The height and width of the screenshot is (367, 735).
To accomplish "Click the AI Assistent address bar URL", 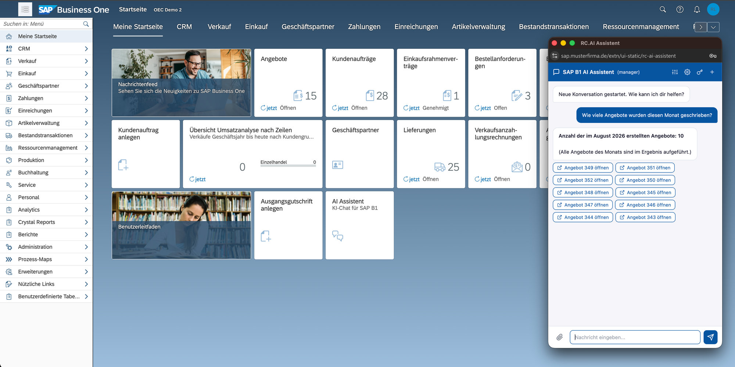I will [x=618, y=56].
